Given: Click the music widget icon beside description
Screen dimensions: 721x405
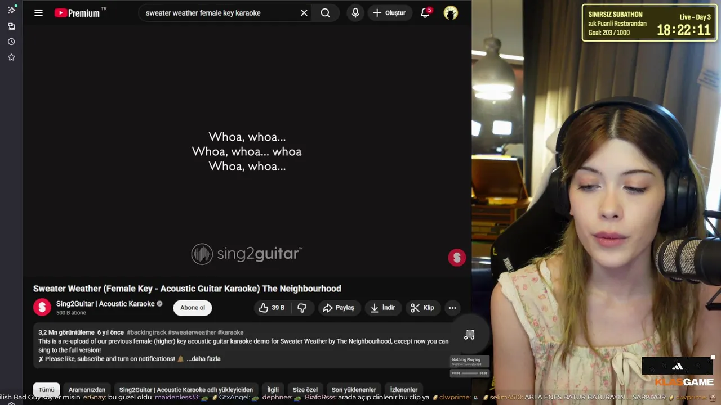Looking at the screenshot, I should [469, 335].
